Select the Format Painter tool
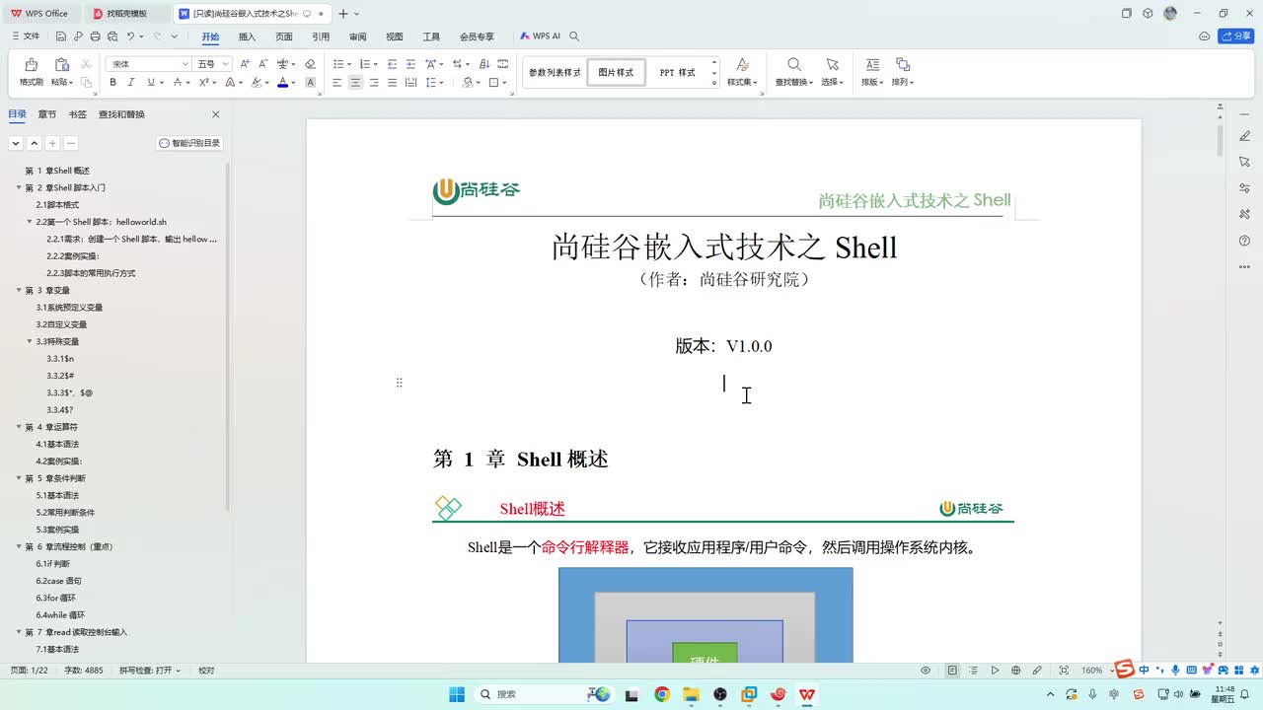The image size is (1263, 710). 32,71
